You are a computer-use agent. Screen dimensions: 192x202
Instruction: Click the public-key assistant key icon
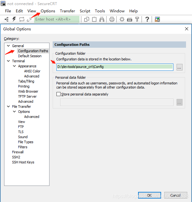[x=137, y=19]
